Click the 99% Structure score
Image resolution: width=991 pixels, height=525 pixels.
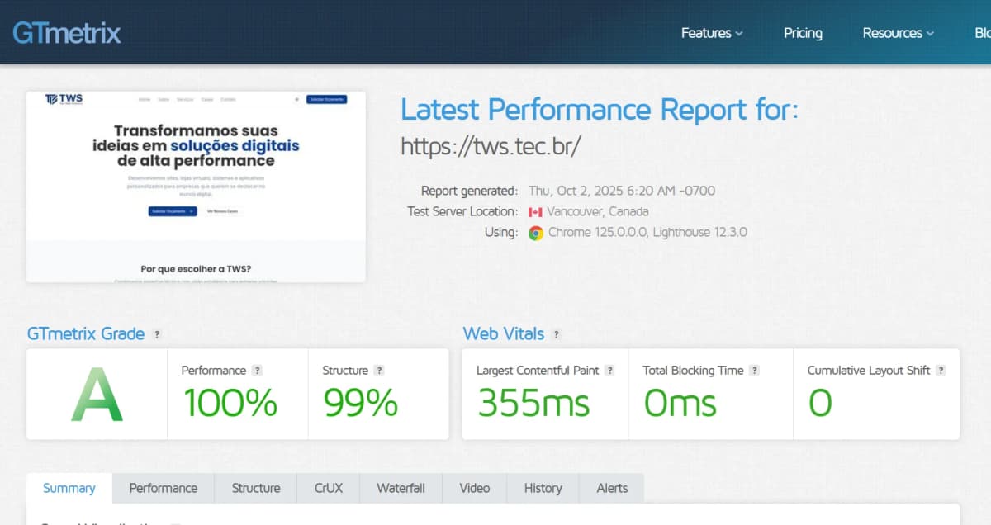[x=360, y=403]
